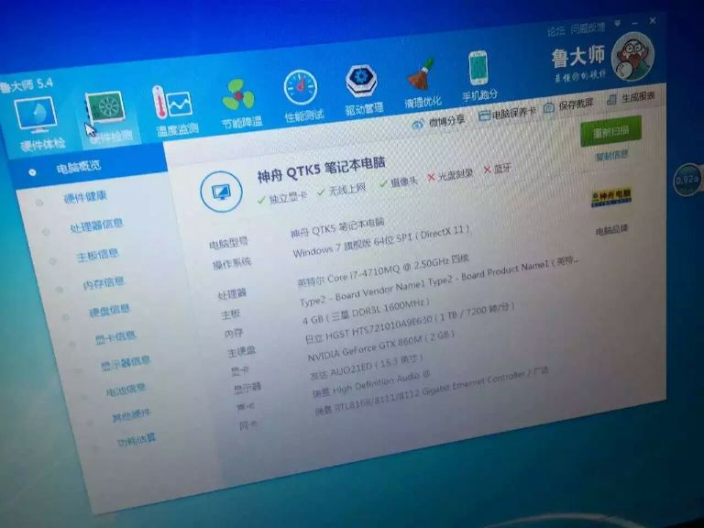Click the 无线上网 check indicator
Image resolution: width=704 pixels, height=528 pixels.
tap(341, 191)
